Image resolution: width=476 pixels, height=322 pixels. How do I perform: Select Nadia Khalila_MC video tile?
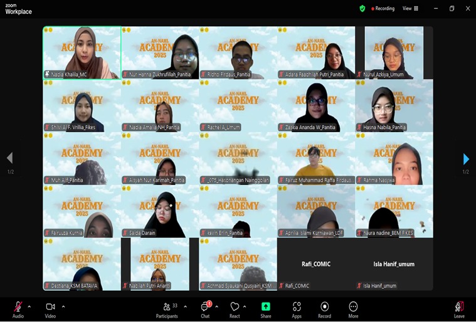[x=82, y=52]
